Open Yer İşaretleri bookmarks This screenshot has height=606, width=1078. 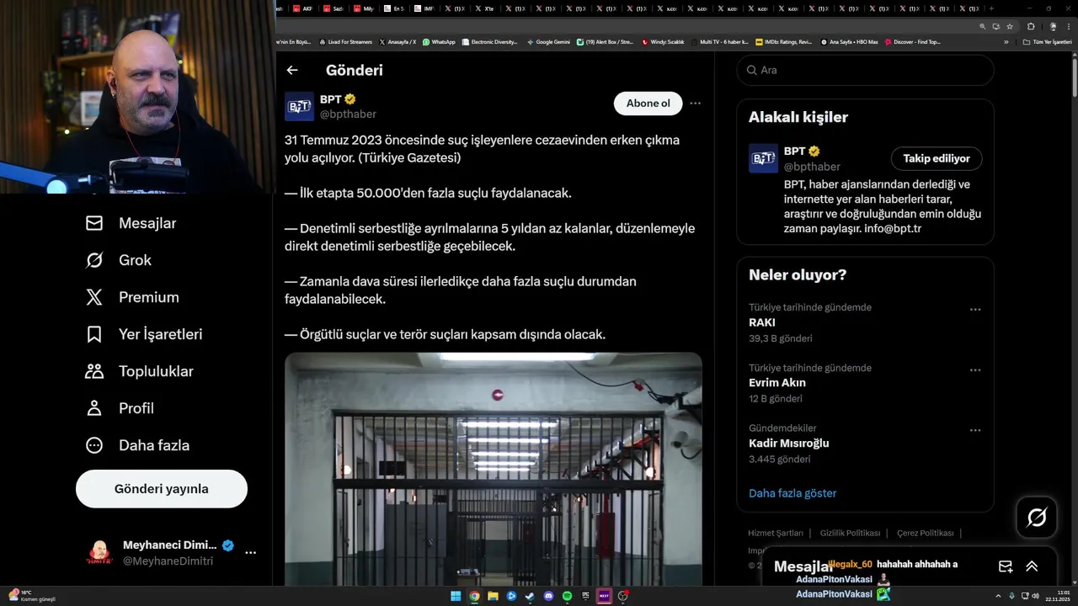[144, 334]
